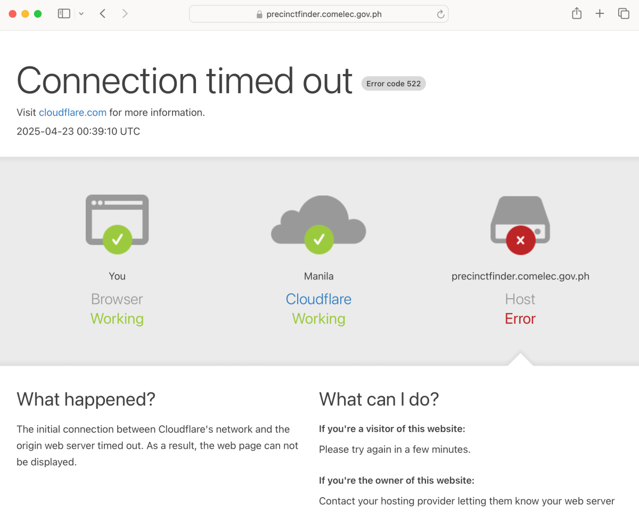Image resolution: width=639 pixels, height=512 pixels.
Task: Show the tab overview icon
Action: (624, 14)
